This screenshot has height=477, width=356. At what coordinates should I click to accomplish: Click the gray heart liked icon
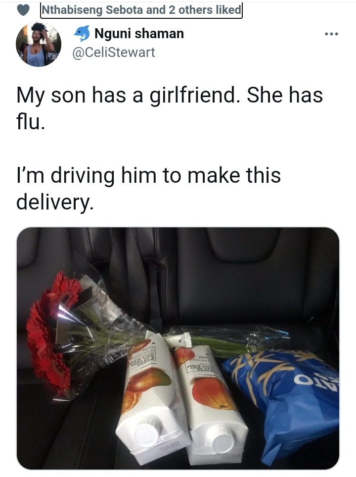pyautogui.click(x=23, y=10)
